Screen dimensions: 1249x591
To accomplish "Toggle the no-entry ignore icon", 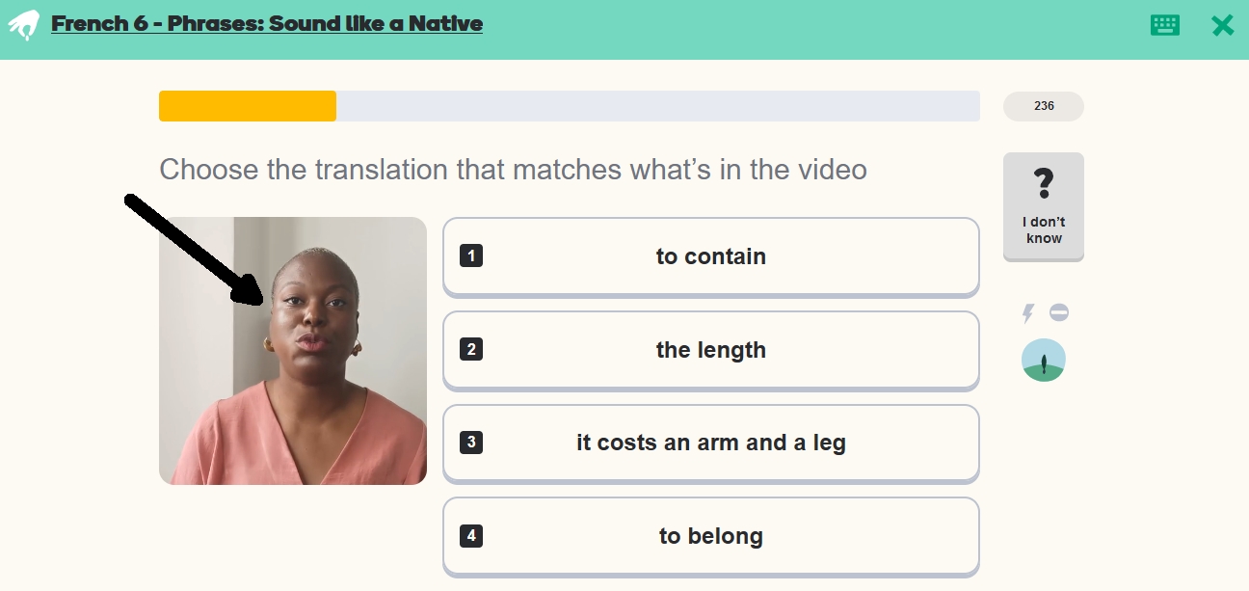I will click(1059, 312).
